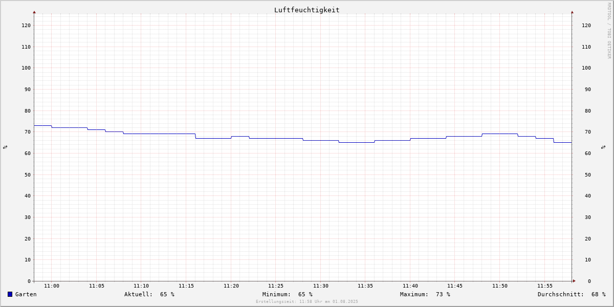Click the 11:30 time axis label

click(321, 286)
